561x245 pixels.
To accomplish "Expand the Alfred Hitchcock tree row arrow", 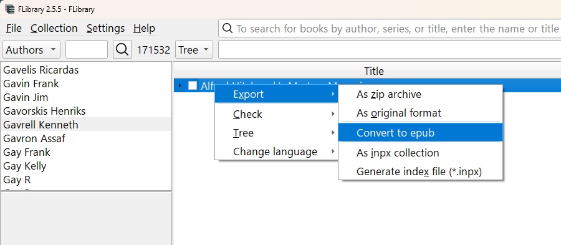I will (180, 85).
